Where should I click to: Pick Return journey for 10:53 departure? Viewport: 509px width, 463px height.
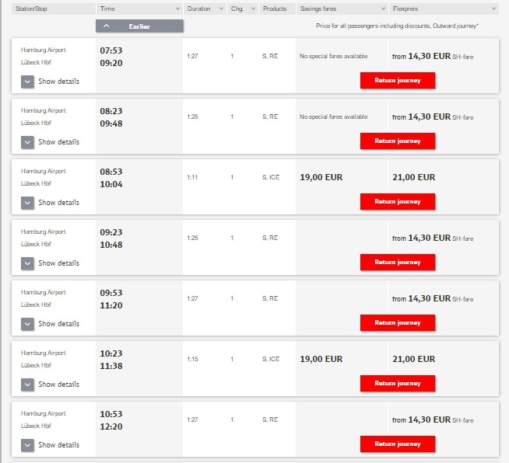click(x=397, y=444)
